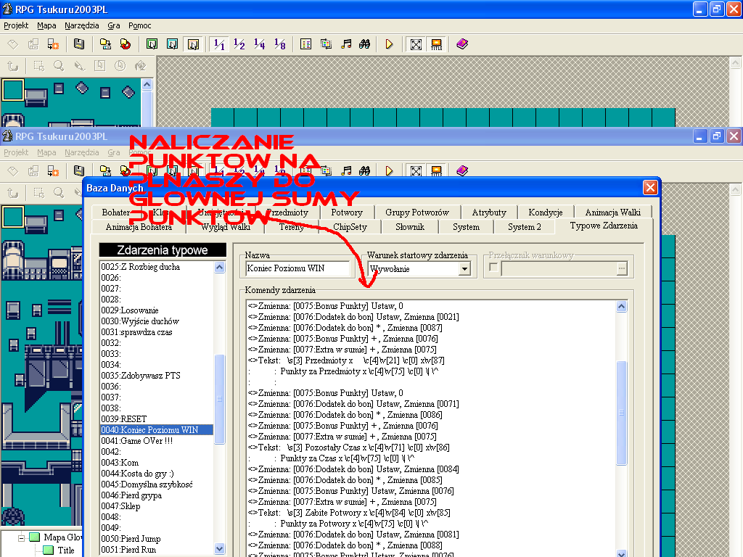Click the Nazwa input field

point(297,268)
